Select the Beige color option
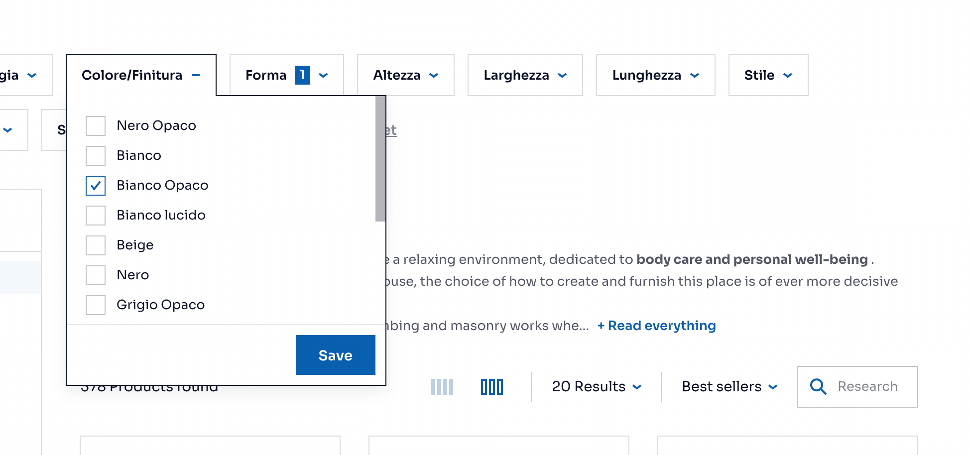This screenshot has height=455, width=970. 96,245
